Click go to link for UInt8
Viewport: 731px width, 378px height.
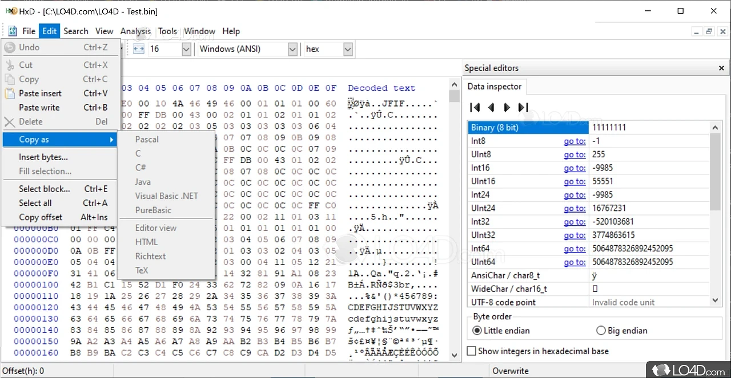(x=575, y=155)
